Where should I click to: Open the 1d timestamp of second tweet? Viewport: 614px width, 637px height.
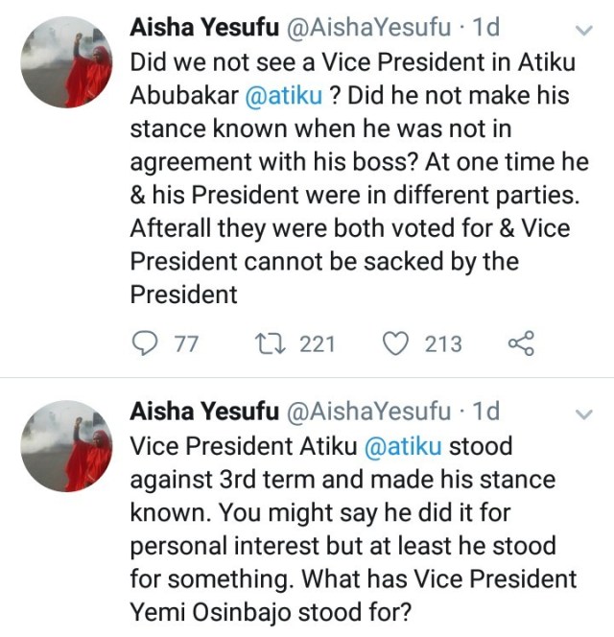pyautogui.click(x=484, y=412)
